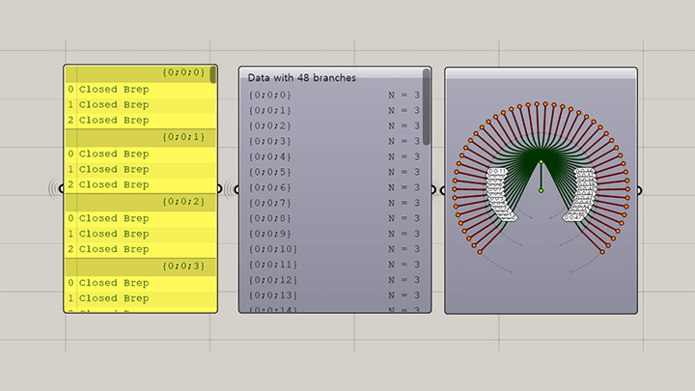Click the yellow panel's output grip
The image size is (695, 391).
pyautogui.click(x=219, y=189)
